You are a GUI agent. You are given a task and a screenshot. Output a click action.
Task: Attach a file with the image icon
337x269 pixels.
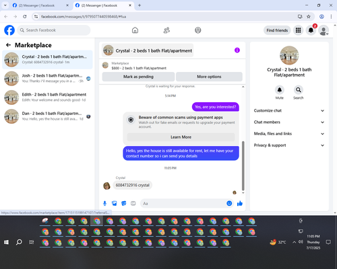pyautogui.click(x=115, y=204)
